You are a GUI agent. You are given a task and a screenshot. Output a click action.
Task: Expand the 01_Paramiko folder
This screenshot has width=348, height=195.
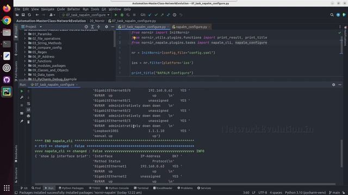25,34
